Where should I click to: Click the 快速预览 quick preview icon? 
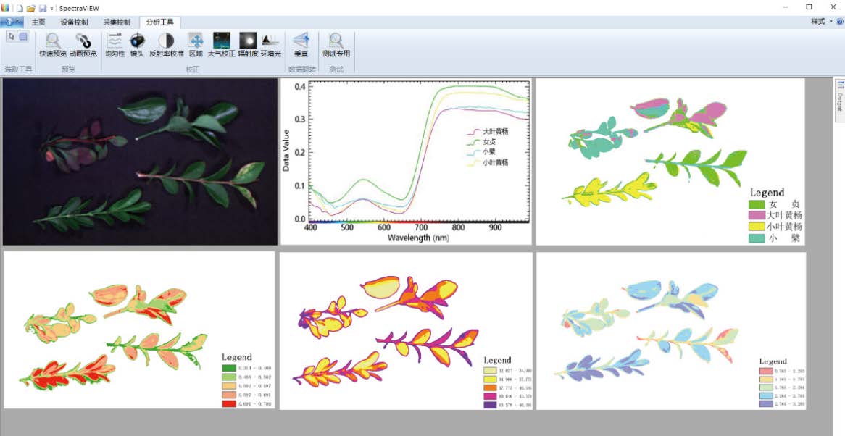click(x=53, y=42)
